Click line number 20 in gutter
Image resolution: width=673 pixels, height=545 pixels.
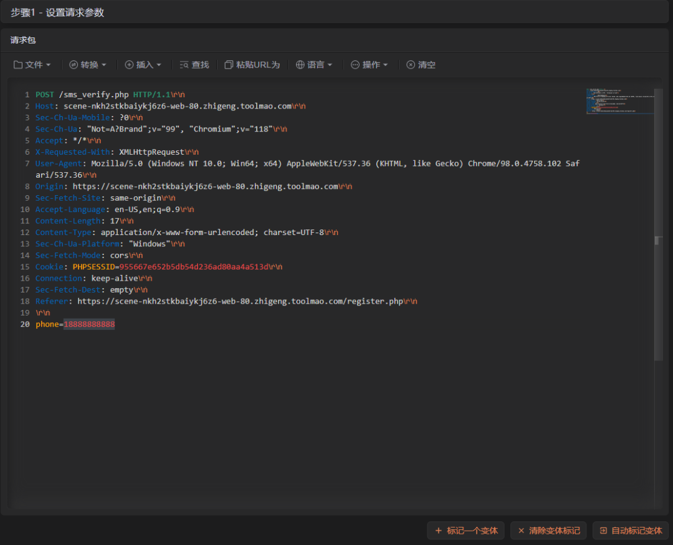tap(25, 324)
